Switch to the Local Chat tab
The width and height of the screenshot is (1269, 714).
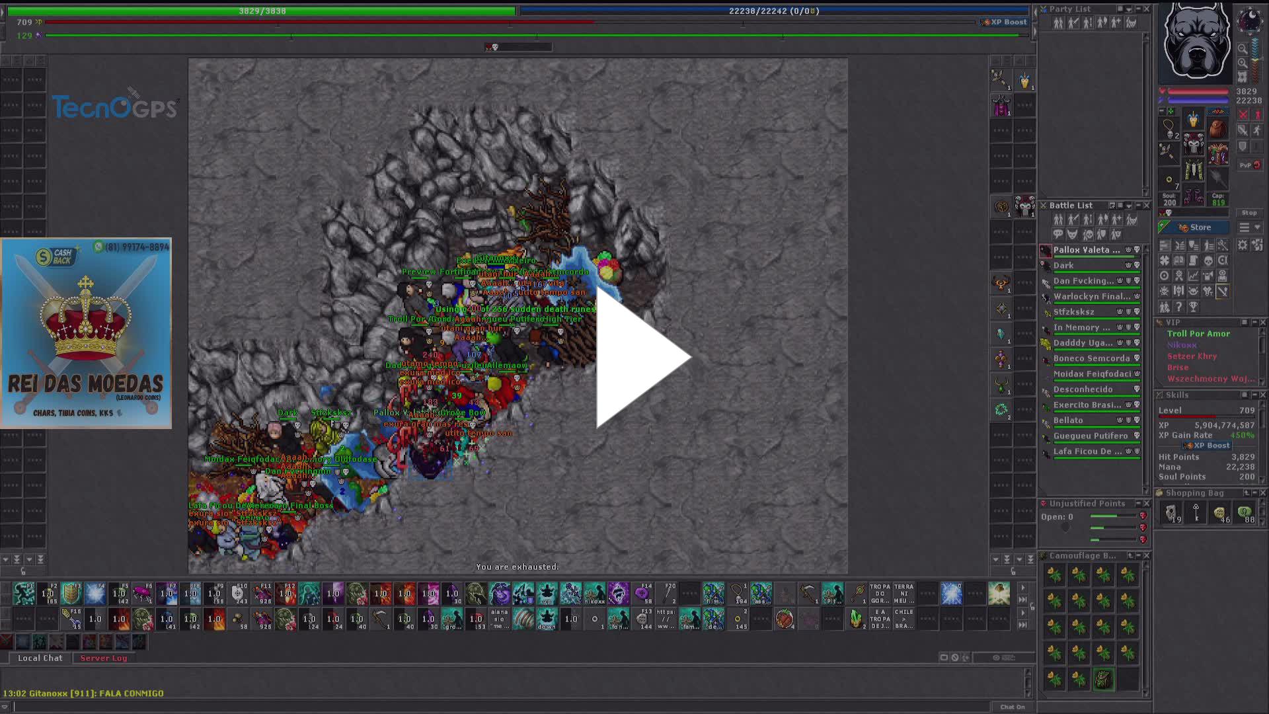pyautogui.click(x=40, y=658)
